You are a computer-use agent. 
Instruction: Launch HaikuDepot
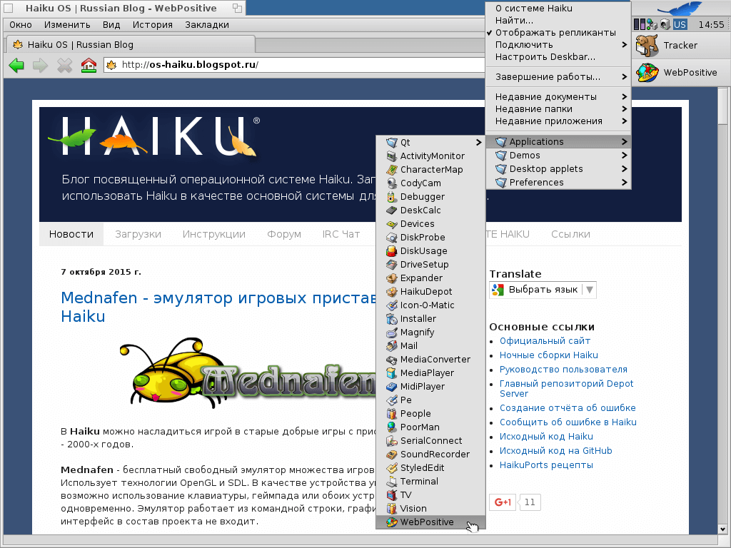[x=430, y=291]
